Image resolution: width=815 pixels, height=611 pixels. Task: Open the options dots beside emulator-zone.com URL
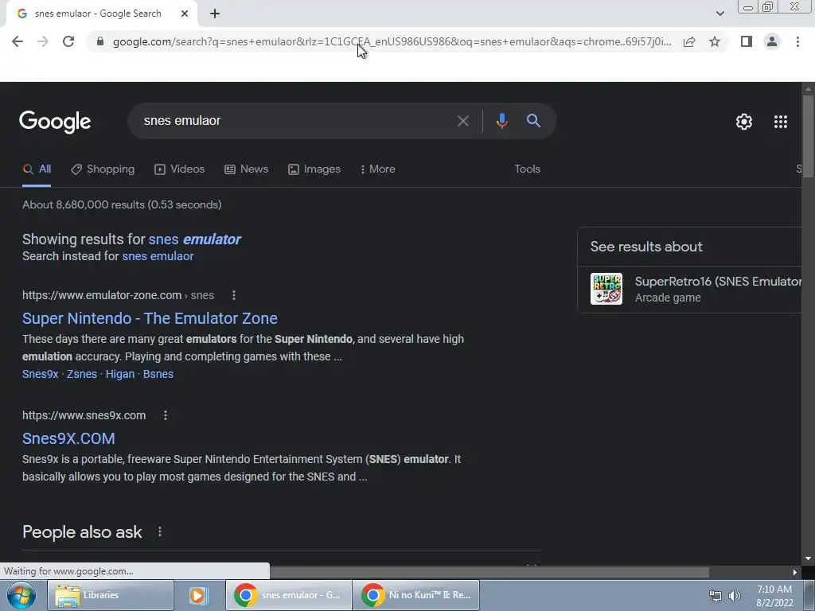click(x=234, y=295)
